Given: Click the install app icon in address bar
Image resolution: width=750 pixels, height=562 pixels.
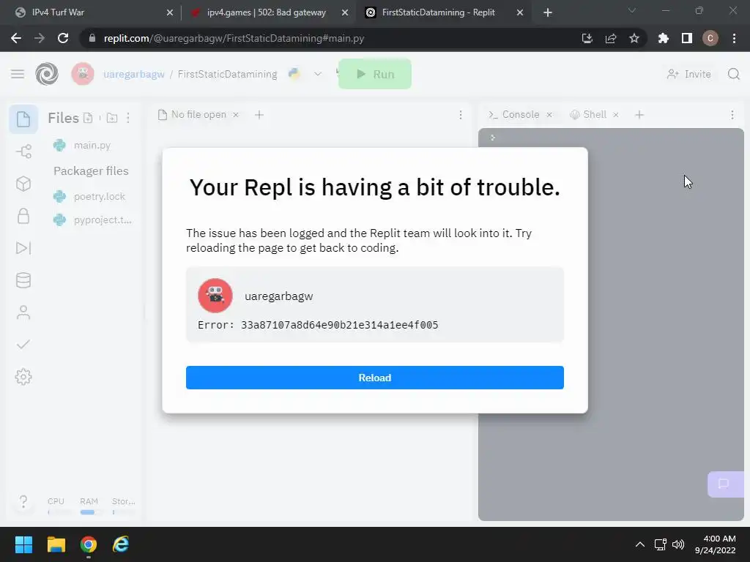Looking at the screenshot, I should click(x=587, y=38).
